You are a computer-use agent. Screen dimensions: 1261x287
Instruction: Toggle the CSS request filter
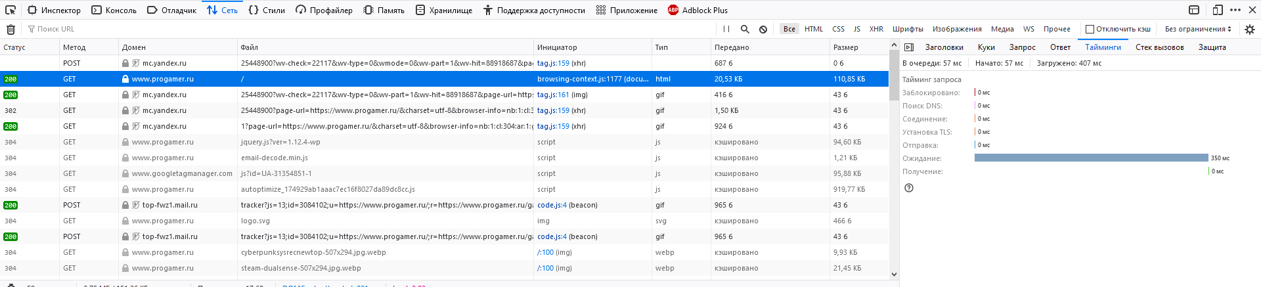click(x=838, y=29)
